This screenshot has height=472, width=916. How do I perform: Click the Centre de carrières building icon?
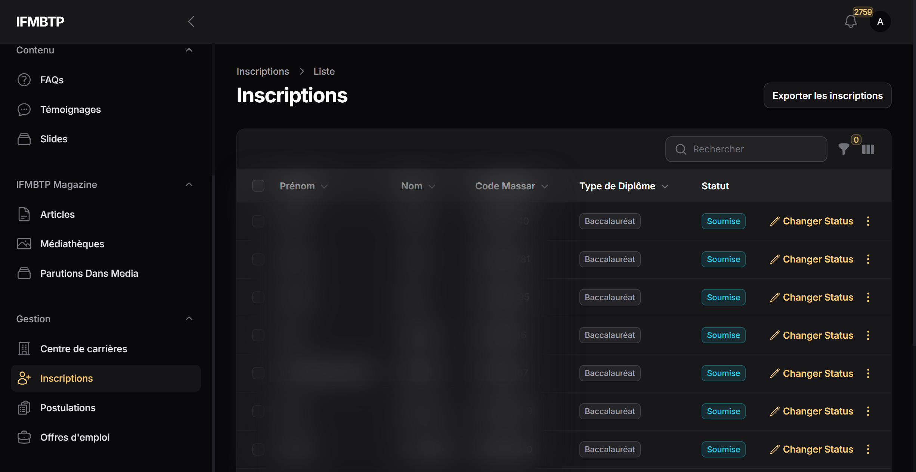(x=24, y=349)
